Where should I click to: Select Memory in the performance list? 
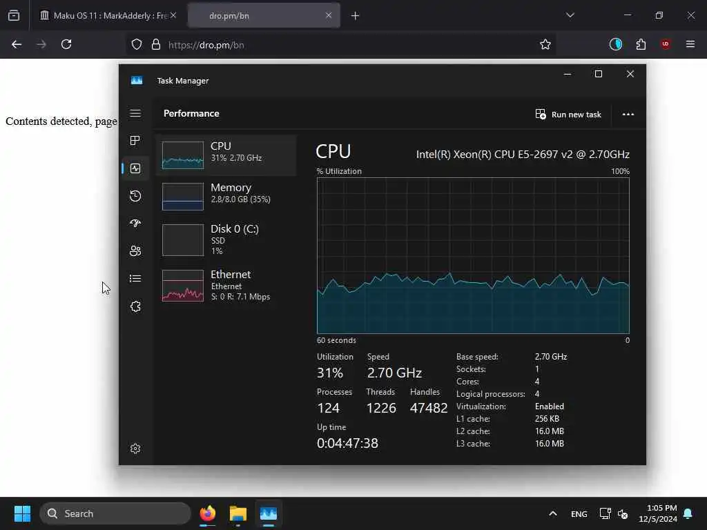click(226, 196)
